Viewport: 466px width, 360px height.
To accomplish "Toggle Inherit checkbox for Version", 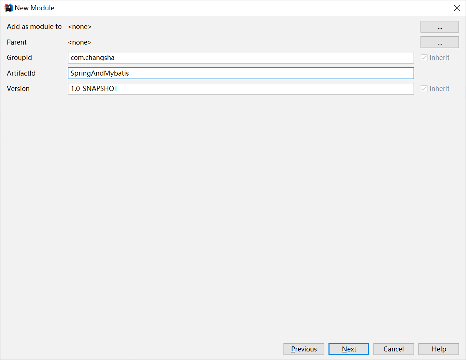I will (424, 89).
